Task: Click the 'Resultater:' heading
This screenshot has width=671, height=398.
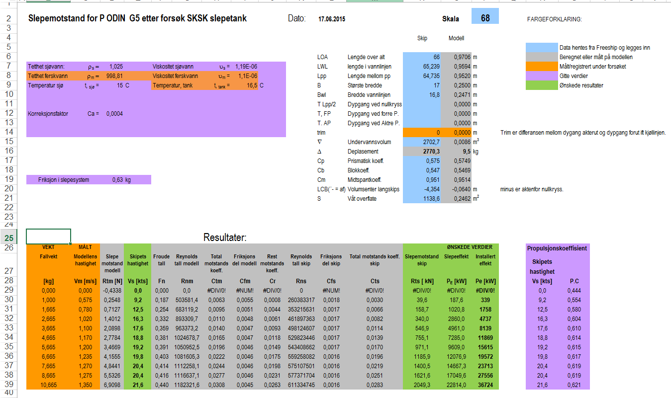Action: (x=225, y=238)
